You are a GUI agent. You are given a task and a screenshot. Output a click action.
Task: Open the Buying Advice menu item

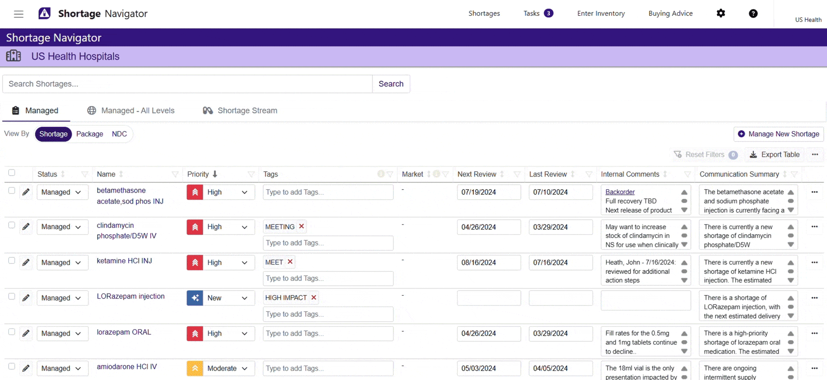(670, 14)
